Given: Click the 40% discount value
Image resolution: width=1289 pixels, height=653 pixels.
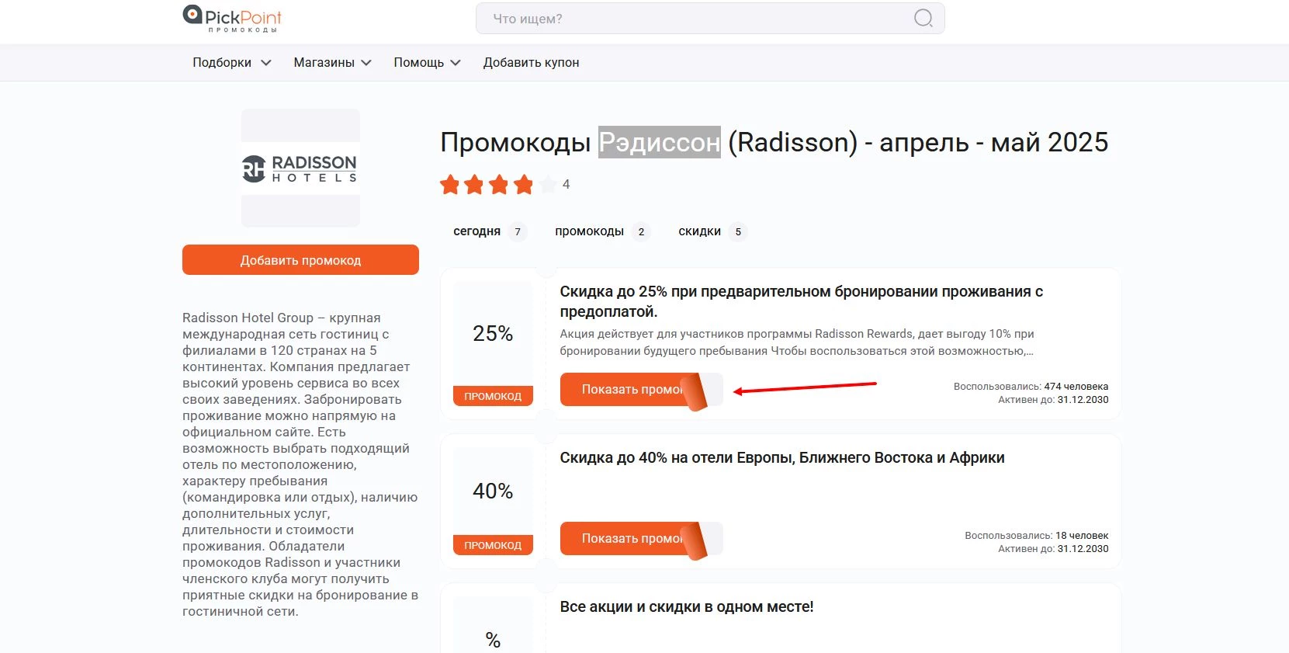Looking at the screenshot, I should point(493,491).
